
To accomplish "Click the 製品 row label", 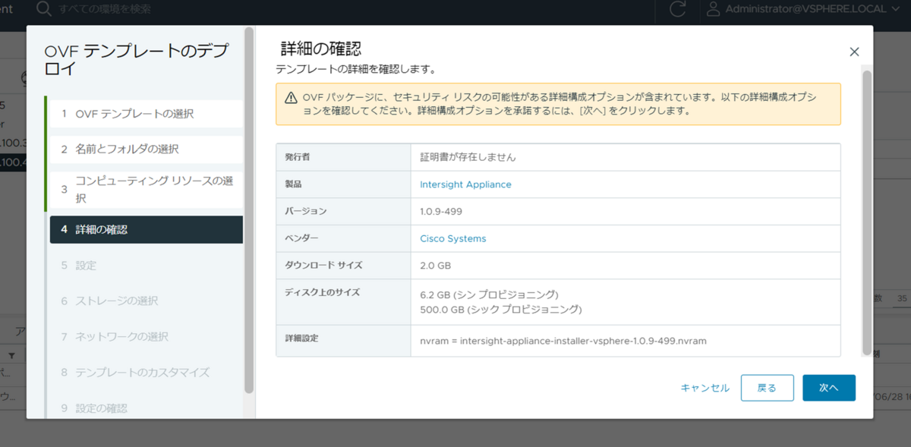I will tap(293, 184).
